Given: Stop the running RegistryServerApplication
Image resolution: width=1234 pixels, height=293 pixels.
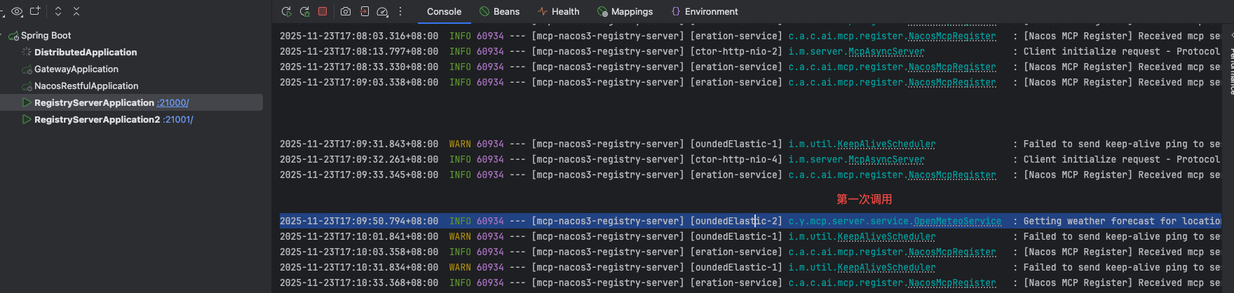Looking at the screenshot, I should pyautogui.click(x=323, y=11).
